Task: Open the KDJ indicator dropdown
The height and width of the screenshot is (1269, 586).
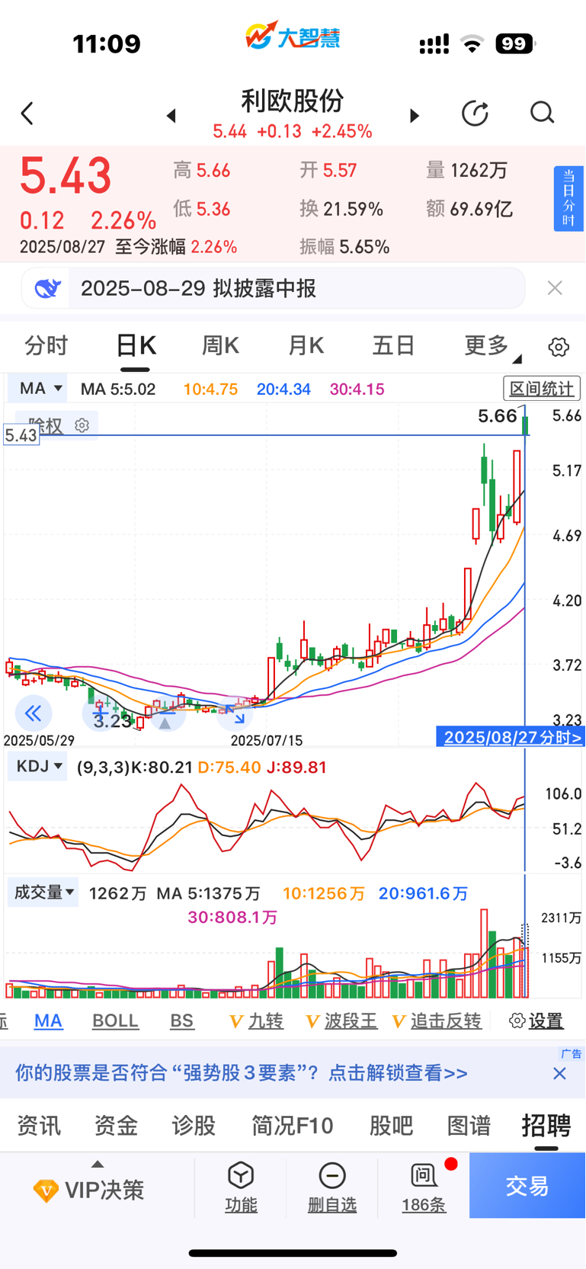Action: tap(37, 766)
